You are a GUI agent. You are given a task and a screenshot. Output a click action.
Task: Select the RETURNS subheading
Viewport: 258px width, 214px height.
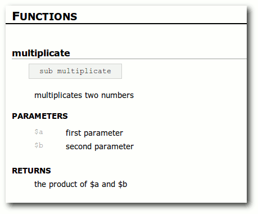point(31,171)
